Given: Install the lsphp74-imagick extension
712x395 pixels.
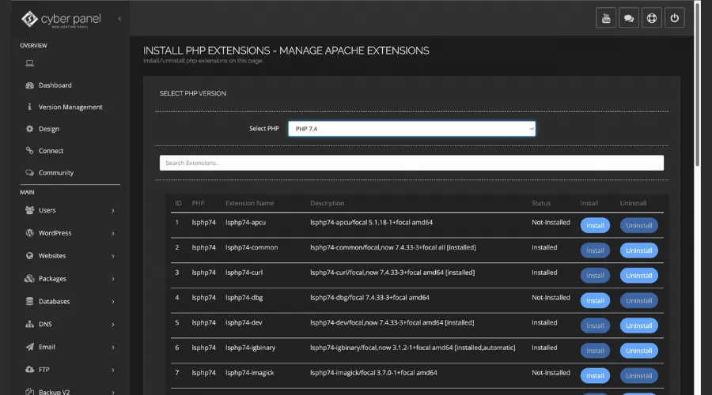Looking at the screenshot, I should point(595,375).
